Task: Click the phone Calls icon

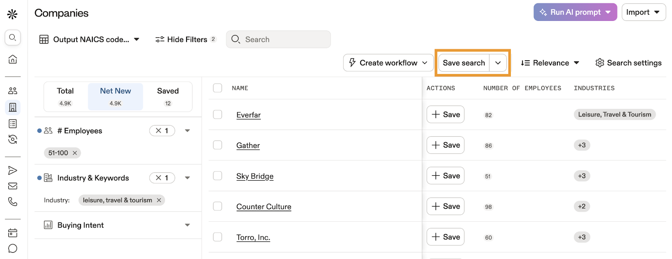Action: [x=13, y=202]
